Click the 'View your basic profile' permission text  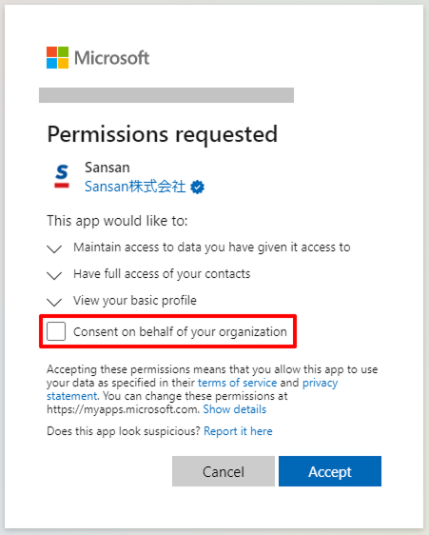coord(135,301)
